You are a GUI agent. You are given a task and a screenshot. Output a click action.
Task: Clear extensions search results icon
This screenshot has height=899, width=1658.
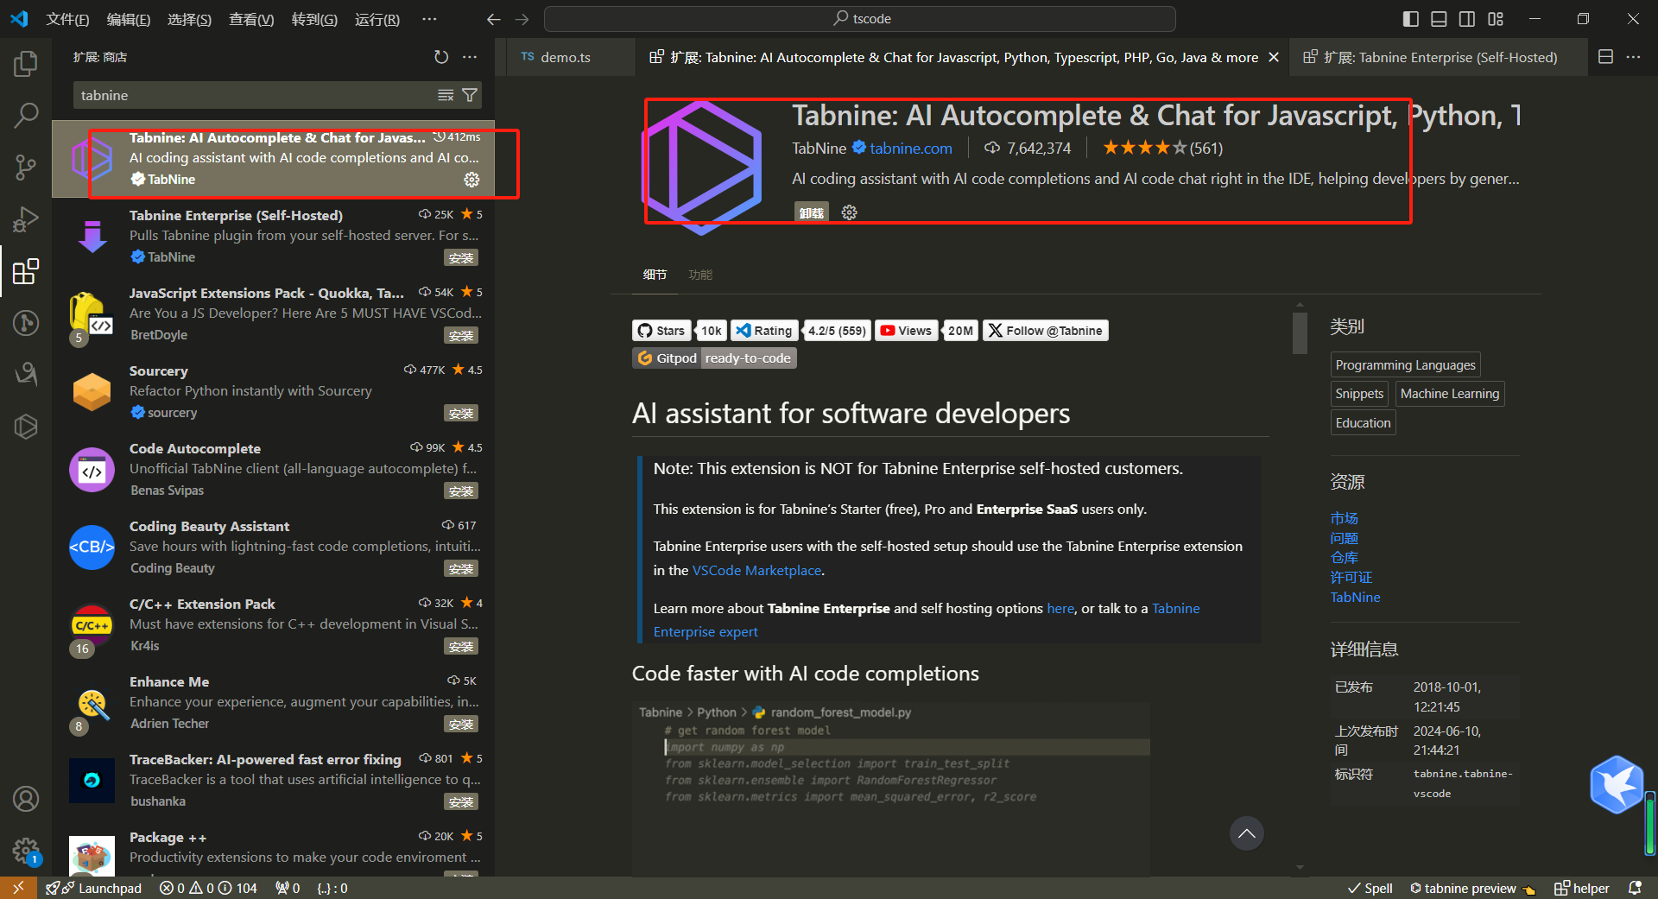click(x=446, y=95)
